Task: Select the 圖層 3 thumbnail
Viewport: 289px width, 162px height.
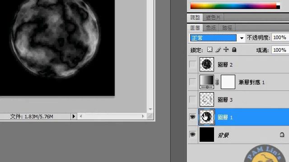Action: (207, 99)
